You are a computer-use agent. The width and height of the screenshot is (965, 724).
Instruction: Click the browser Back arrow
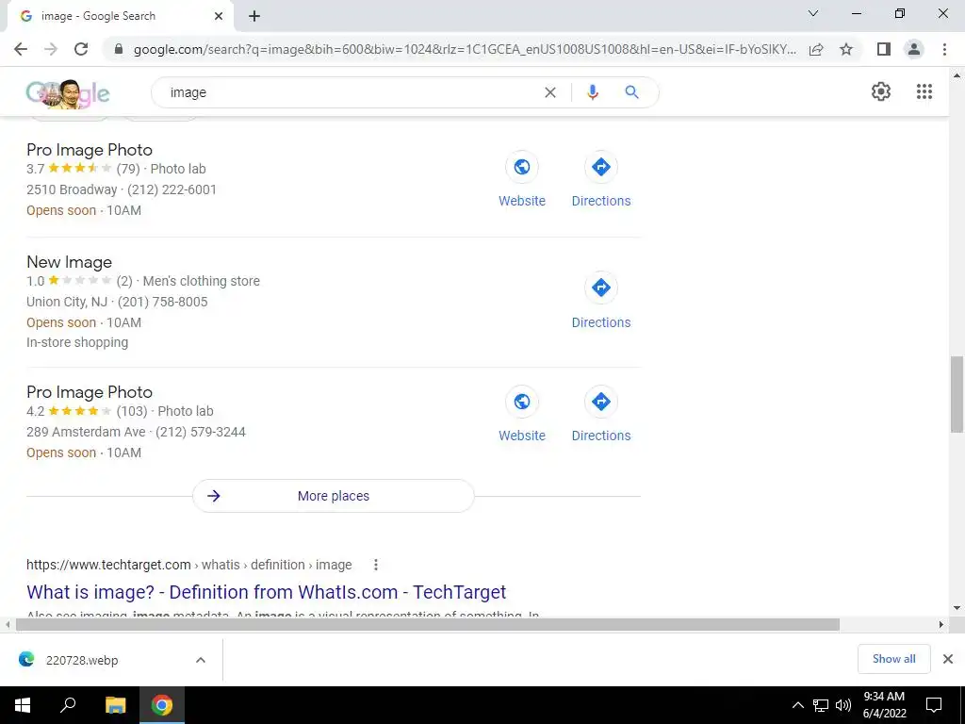pyautogui.click(x=21, y=49)
